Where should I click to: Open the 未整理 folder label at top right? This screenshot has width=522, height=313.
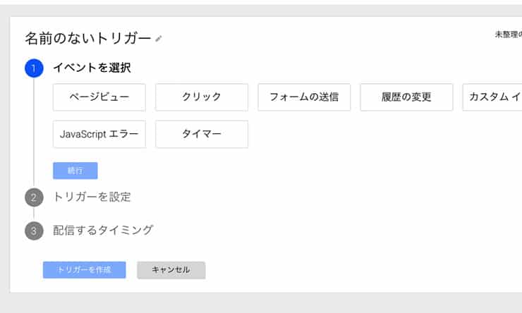509,35
